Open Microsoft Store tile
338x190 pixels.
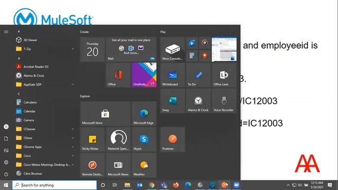[x=106, y=113]
